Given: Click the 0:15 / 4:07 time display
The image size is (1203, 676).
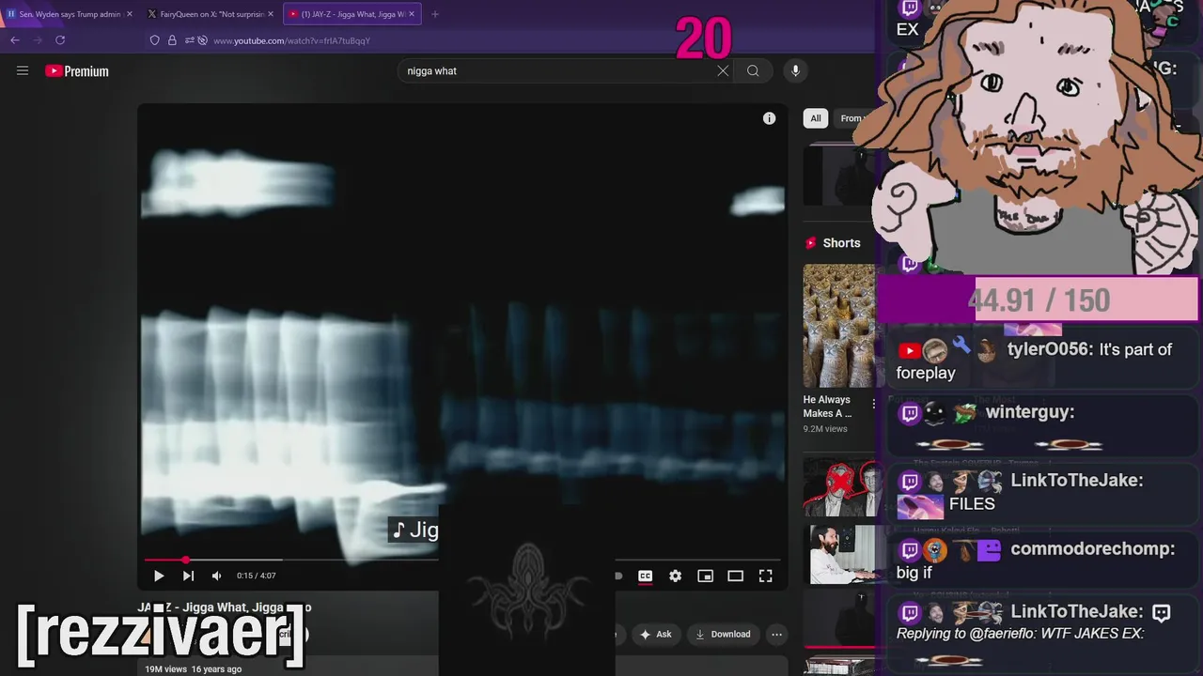Looking at the screenshot, I should [x=256, y=576].
